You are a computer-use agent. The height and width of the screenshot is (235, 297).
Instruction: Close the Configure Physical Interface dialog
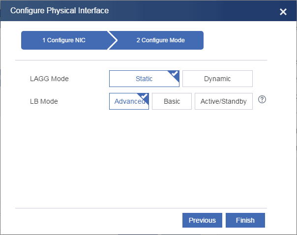point(283,12)
